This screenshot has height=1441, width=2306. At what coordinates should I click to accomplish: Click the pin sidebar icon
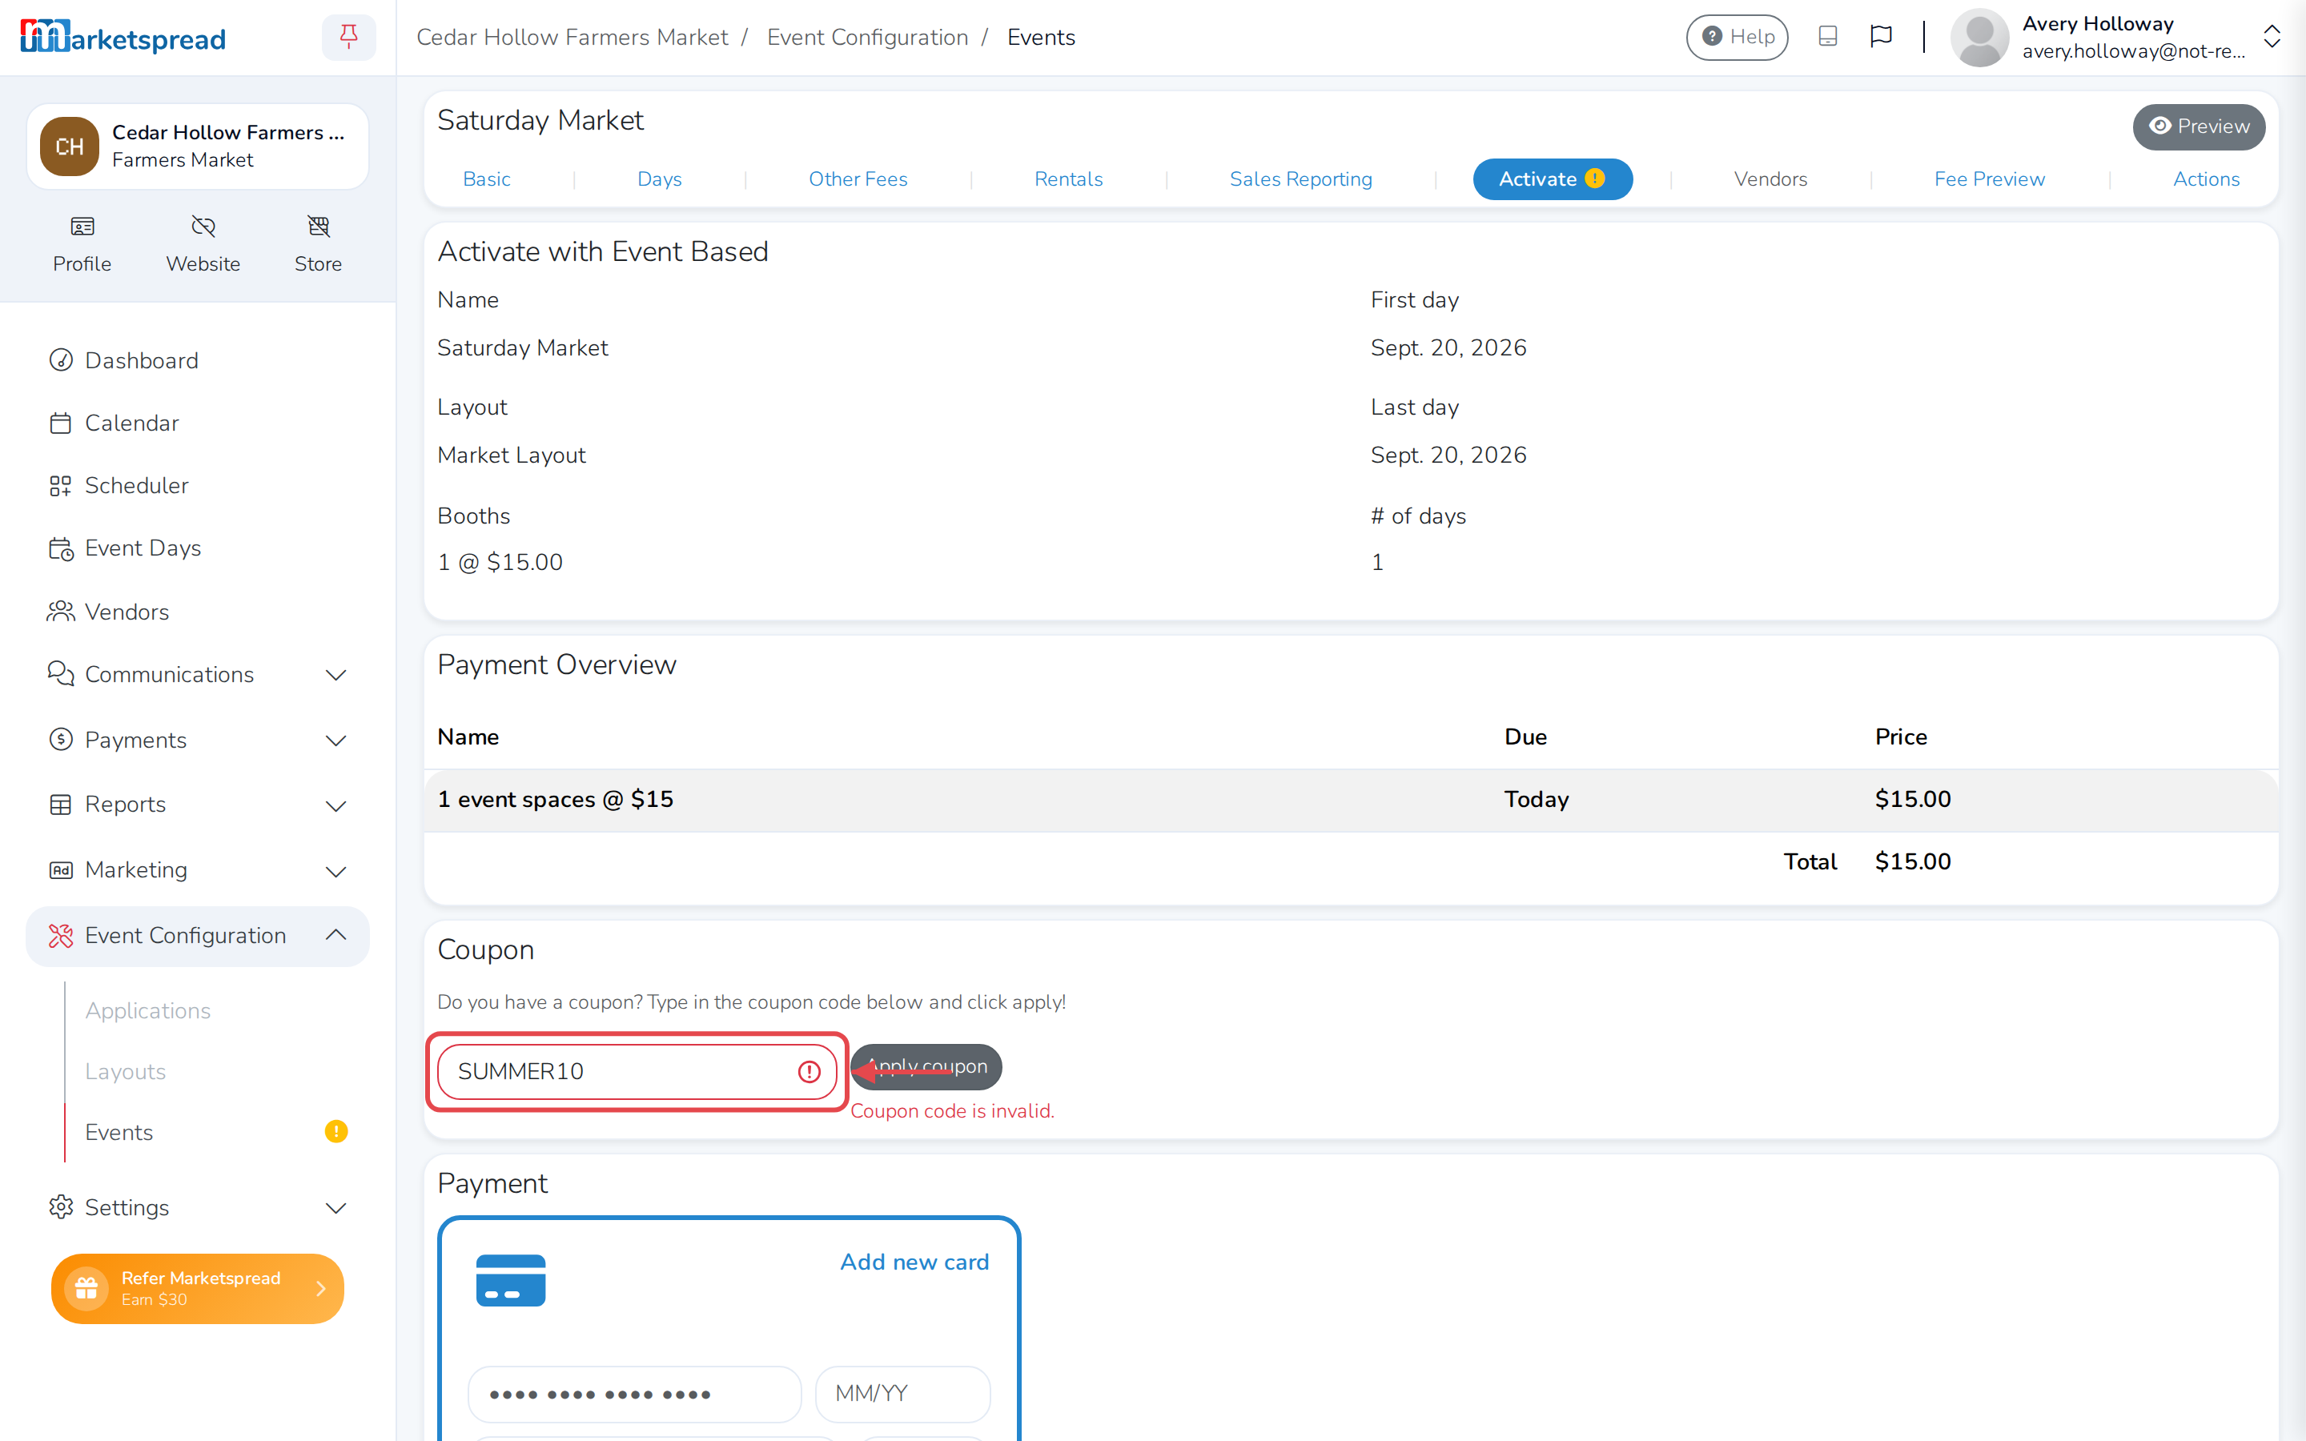(349, 37)
